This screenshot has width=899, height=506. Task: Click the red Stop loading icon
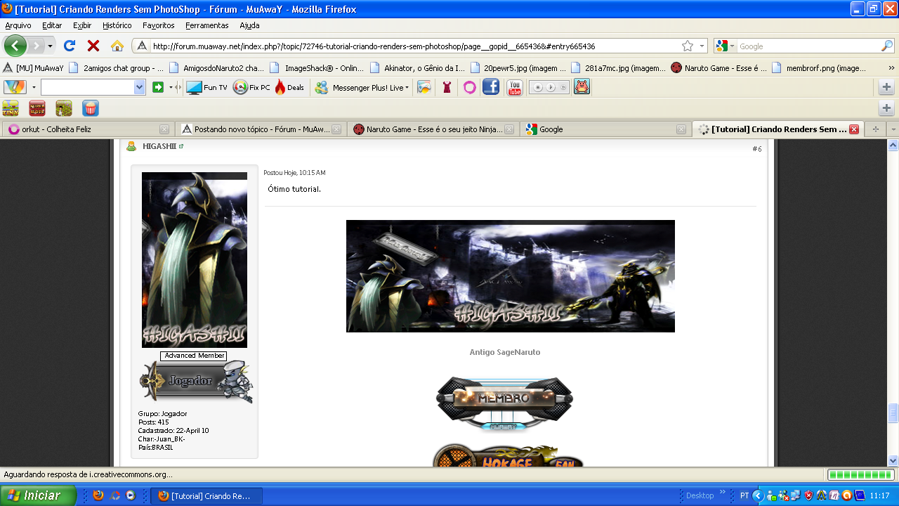[93, 46]
